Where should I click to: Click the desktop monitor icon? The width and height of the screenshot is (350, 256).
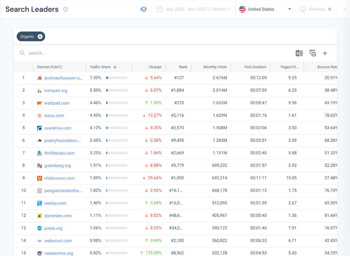coord(303,9)
